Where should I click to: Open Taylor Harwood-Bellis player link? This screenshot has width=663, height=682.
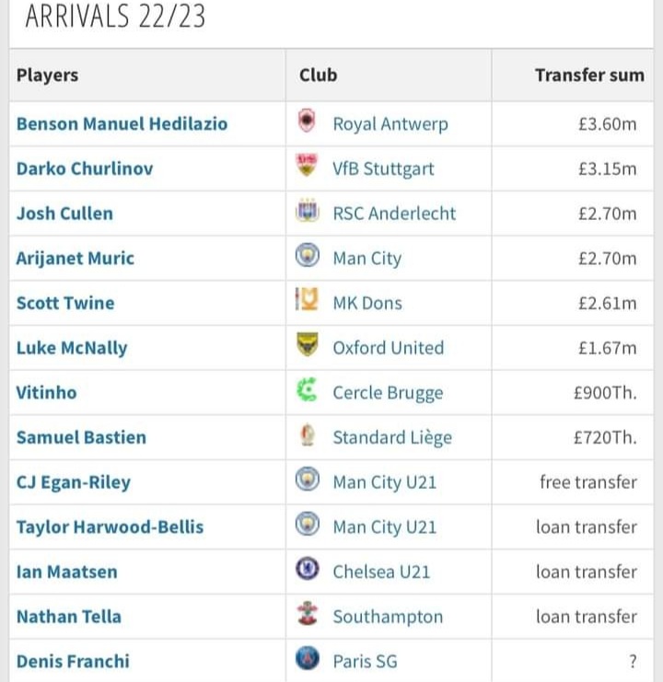coord(110,527)
